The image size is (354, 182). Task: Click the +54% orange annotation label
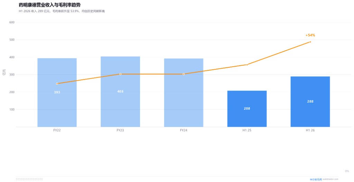310,35
